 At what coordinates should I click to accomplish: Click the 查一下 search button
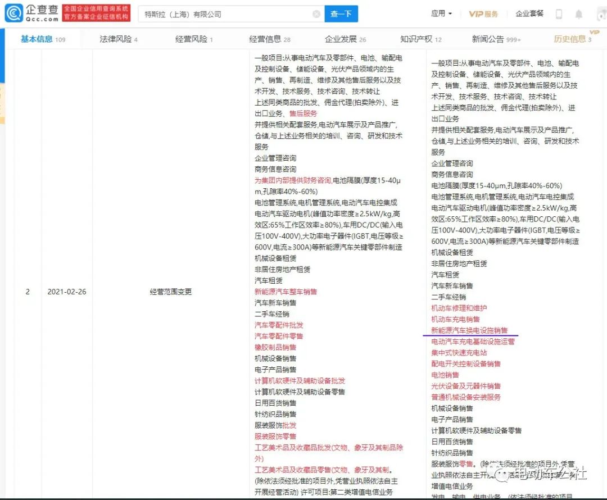click(341, 14)
